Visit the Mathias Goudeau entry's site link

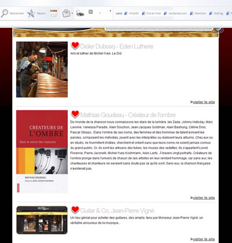[x=204, y=198]
